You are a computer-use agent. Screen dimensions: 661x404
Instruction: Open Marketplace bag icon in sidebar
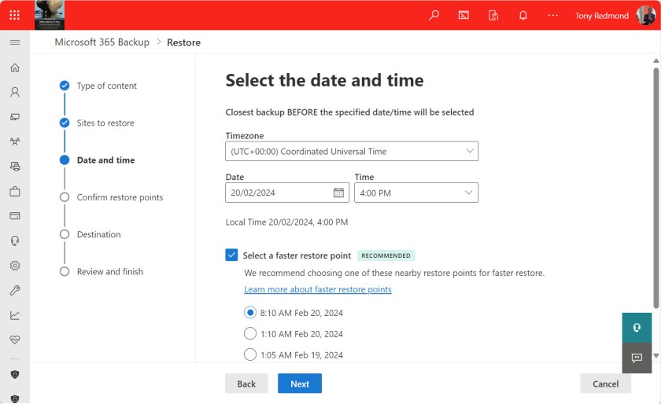click(15, 191)
